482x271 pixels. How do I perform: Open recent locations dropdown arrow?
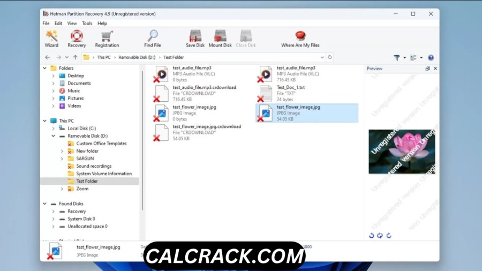point(67,57)
